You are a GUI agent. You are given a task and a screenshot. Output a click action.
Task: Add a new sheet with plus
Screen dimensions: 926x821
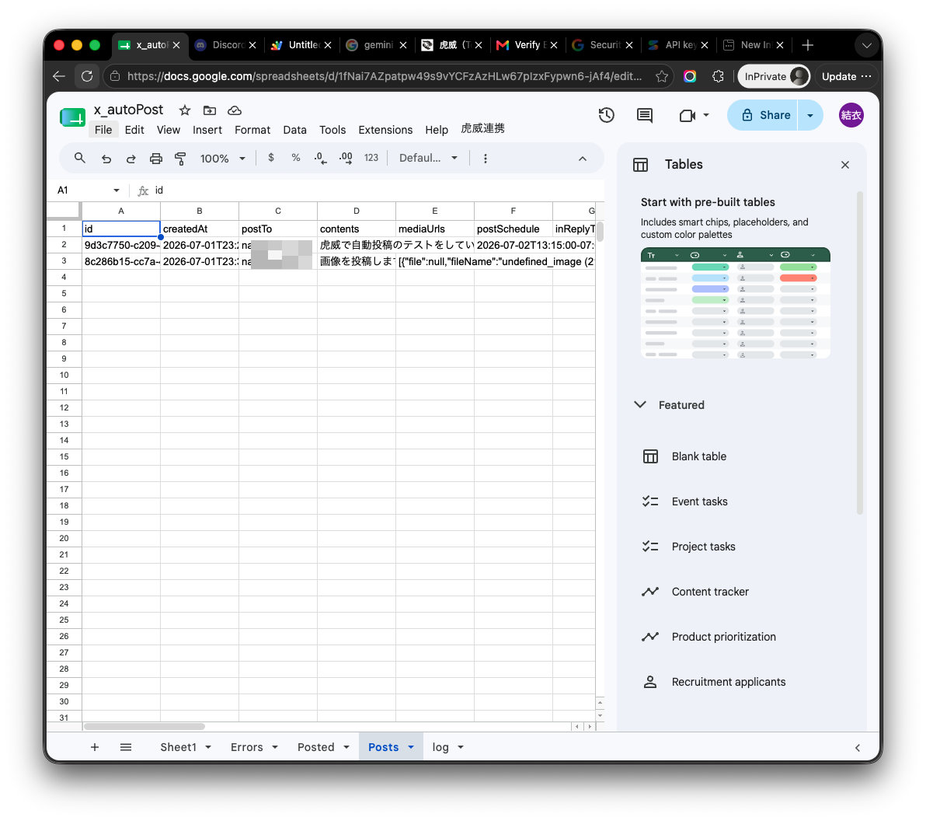tap(95, 747)
